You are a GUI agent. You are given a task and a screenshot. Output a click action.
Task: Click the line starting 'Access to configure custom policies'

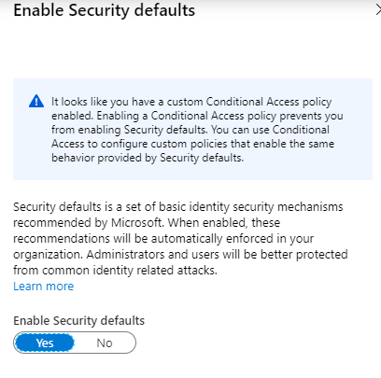pos(192,144)
